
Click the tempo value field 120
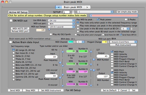[41, 30]
